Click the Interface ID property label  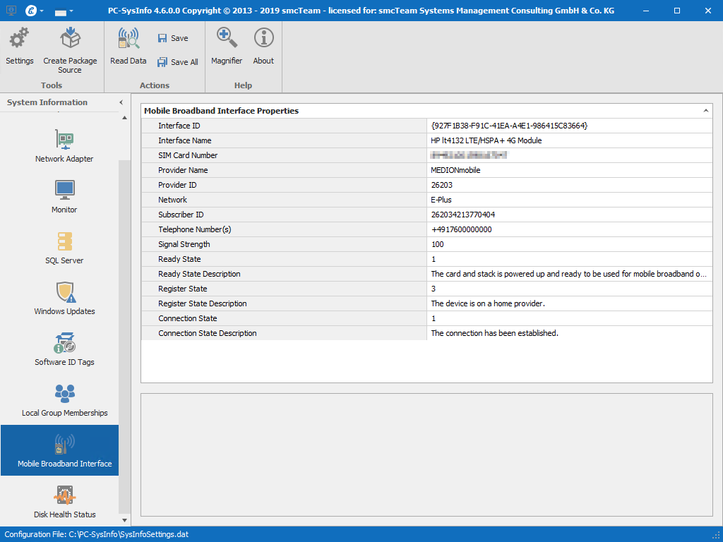[x=179, y=126]
